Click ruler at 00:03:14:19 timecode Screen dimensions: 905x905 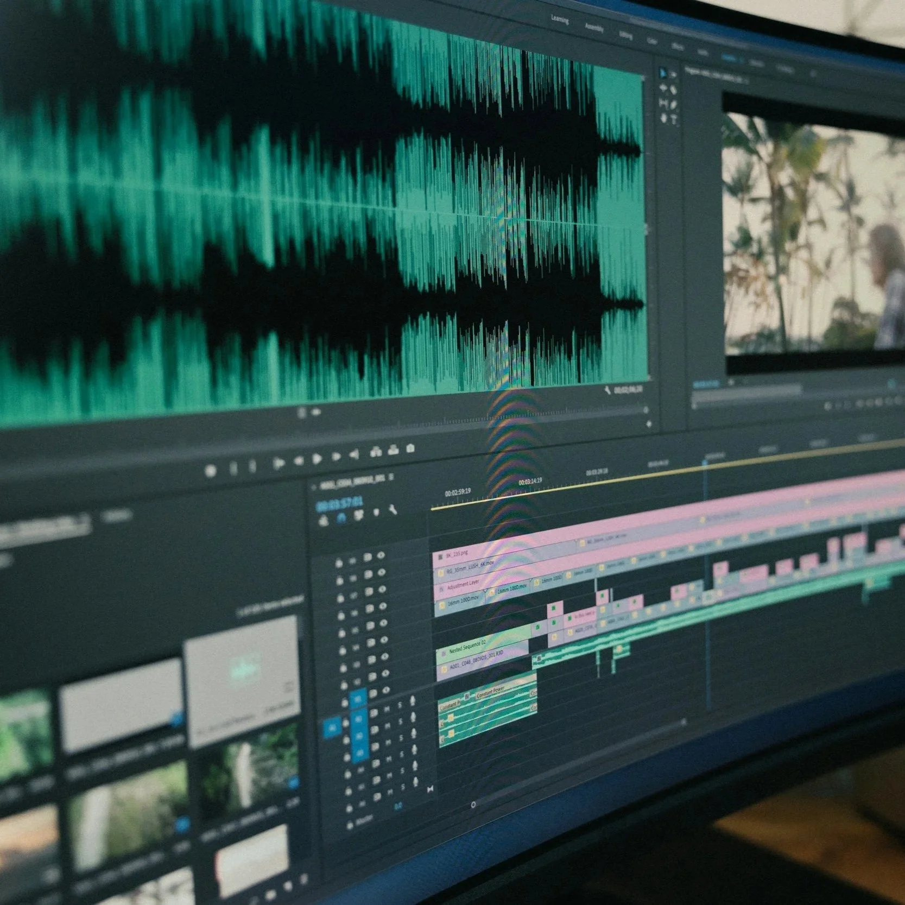point(530,482)
